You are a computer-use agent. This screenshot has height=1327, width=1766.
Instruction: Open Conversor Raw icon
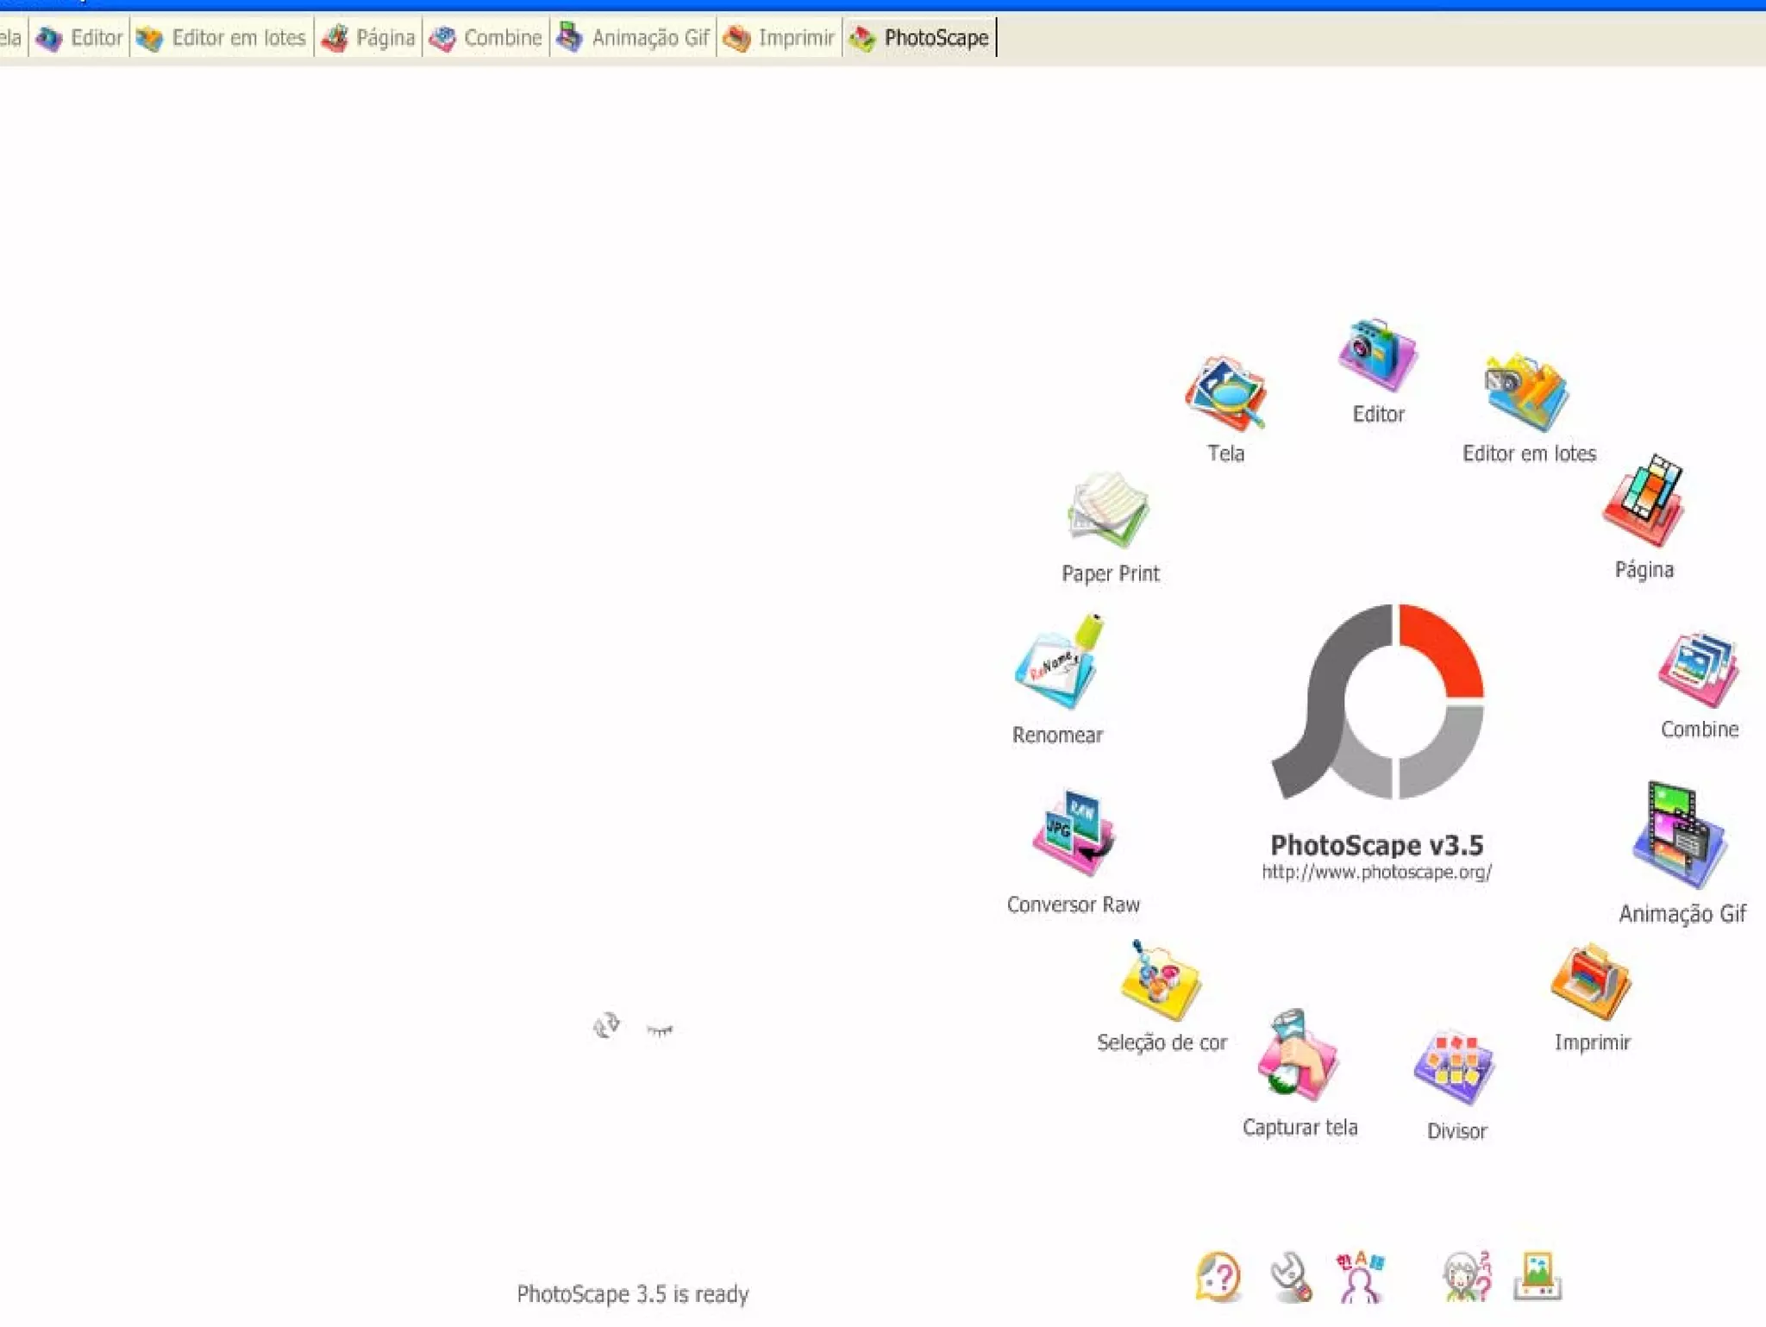click(1074, 834)
